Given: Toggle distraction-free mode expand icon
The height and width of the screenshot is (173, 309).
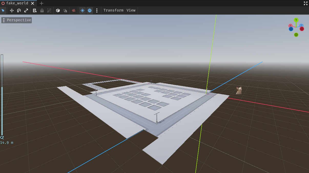Looking at the screenshot, I should click(x=305, y=3).
